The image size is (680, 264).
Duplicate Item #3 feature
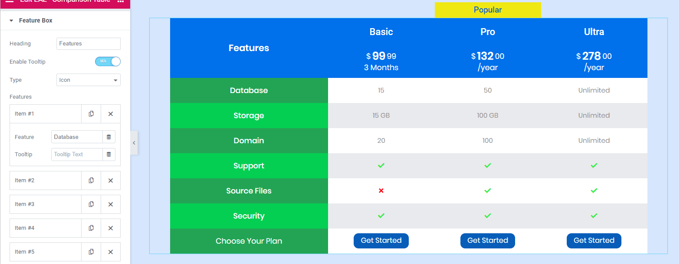(x=91, y=204)
